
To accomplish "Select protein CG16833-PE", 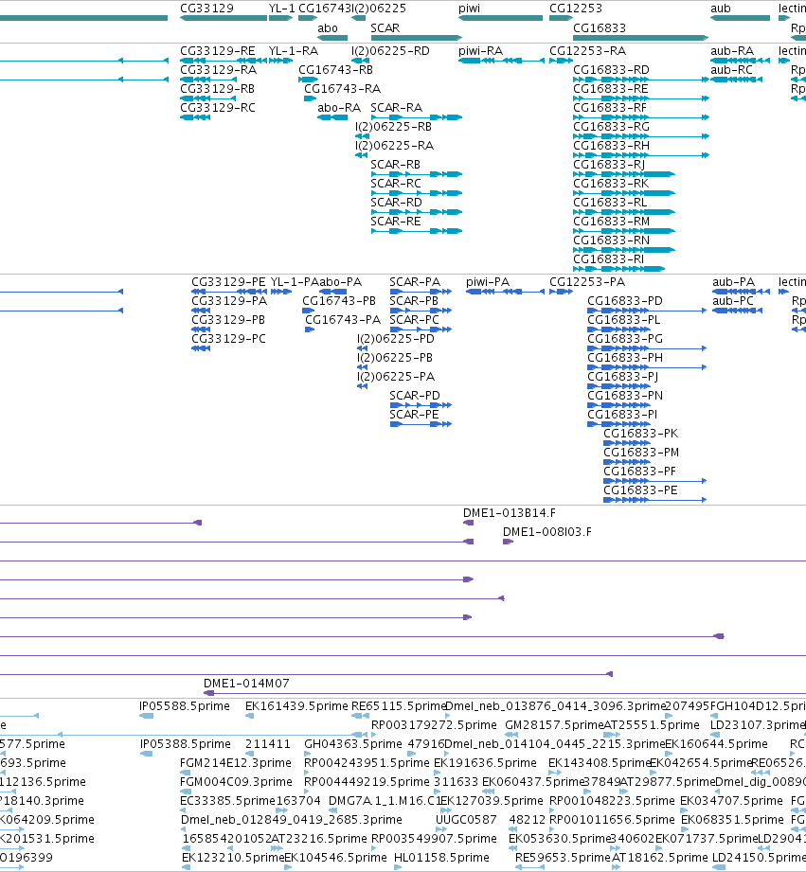I will pyautogui.click(x=654, y=499).
